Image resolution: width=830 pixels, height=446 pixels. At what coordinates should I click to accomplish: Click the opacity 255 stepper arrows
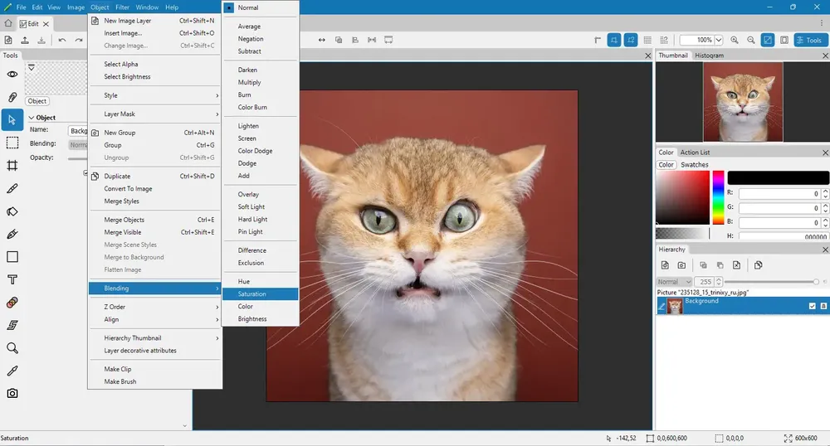pyautogui.click(x=718, y=282)
